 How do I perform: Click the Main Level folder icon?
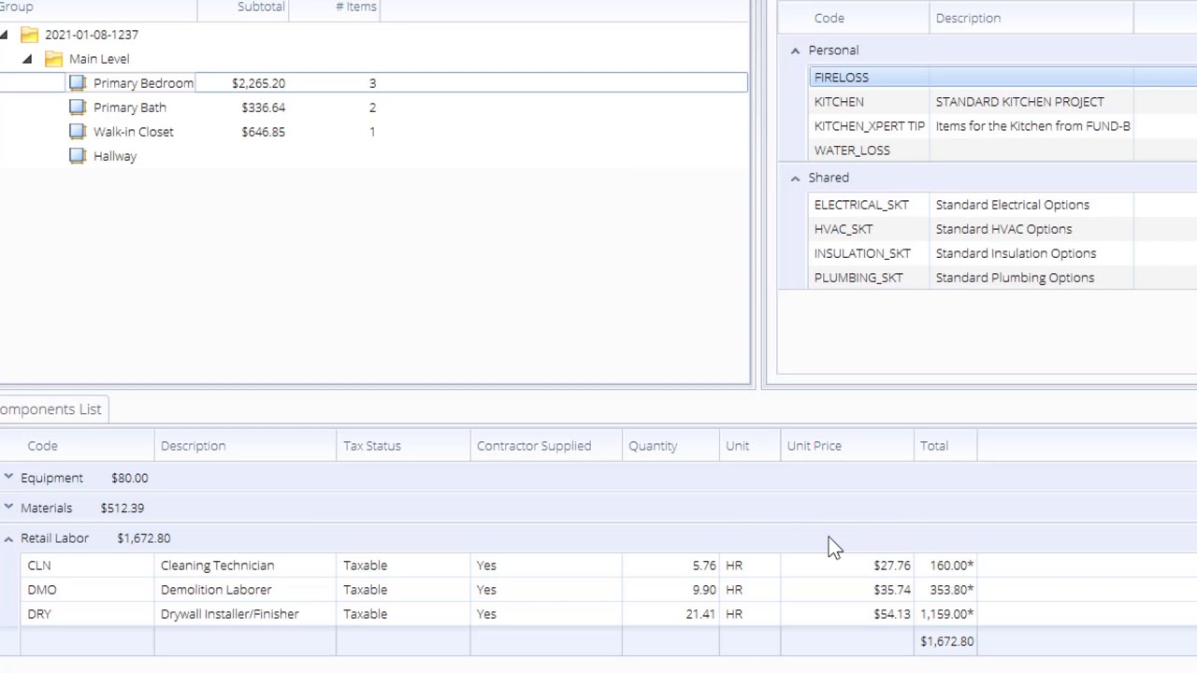point(54,59)
